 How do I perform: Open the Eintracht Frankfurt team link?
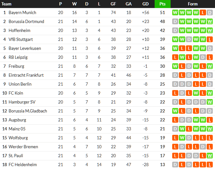coord(26,75)
